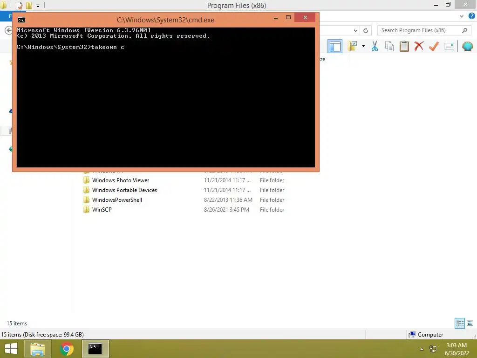Image resolution: width=477 pixels, height=358 pixels.
Task: Click the cmd.exe title bar text
Action: (x=165, y=20)
